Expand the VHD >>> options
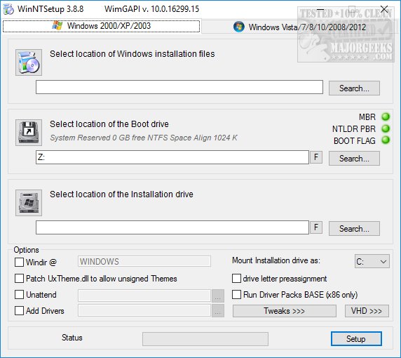Viewport: 401px width, 358px height. point(367,311)
